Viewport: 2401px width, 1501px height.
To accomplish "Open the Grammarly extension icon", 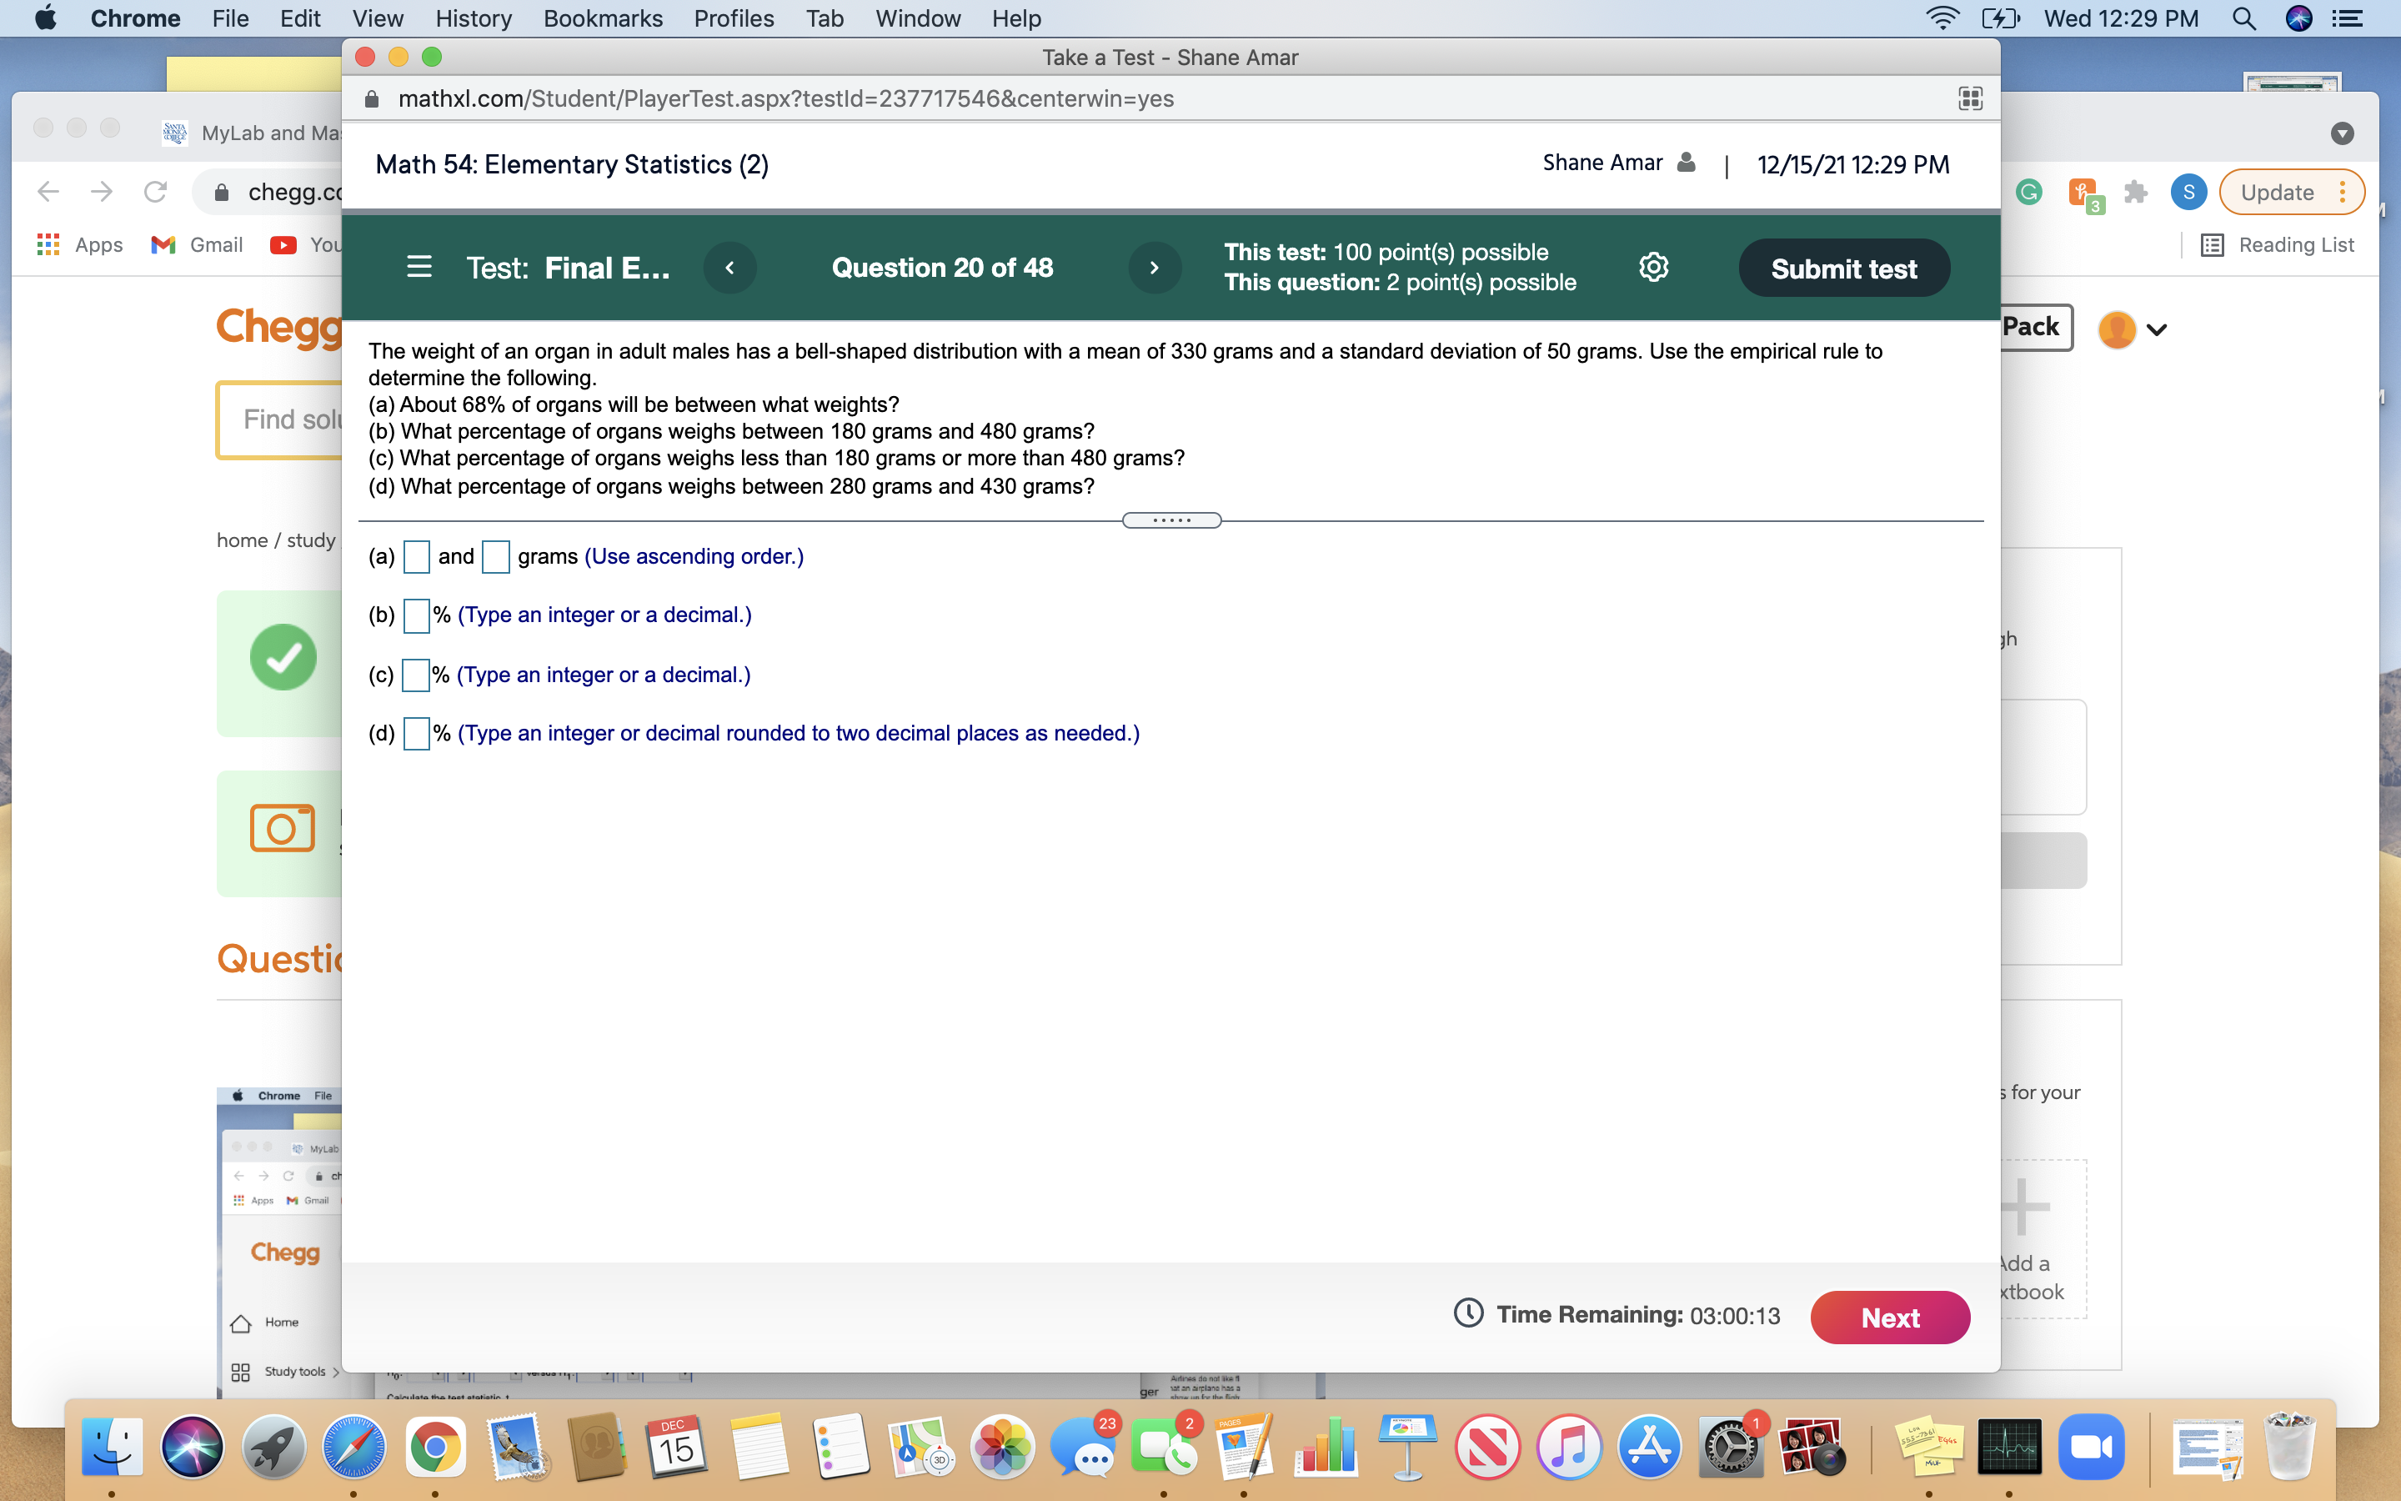I will coord(2029,192).
